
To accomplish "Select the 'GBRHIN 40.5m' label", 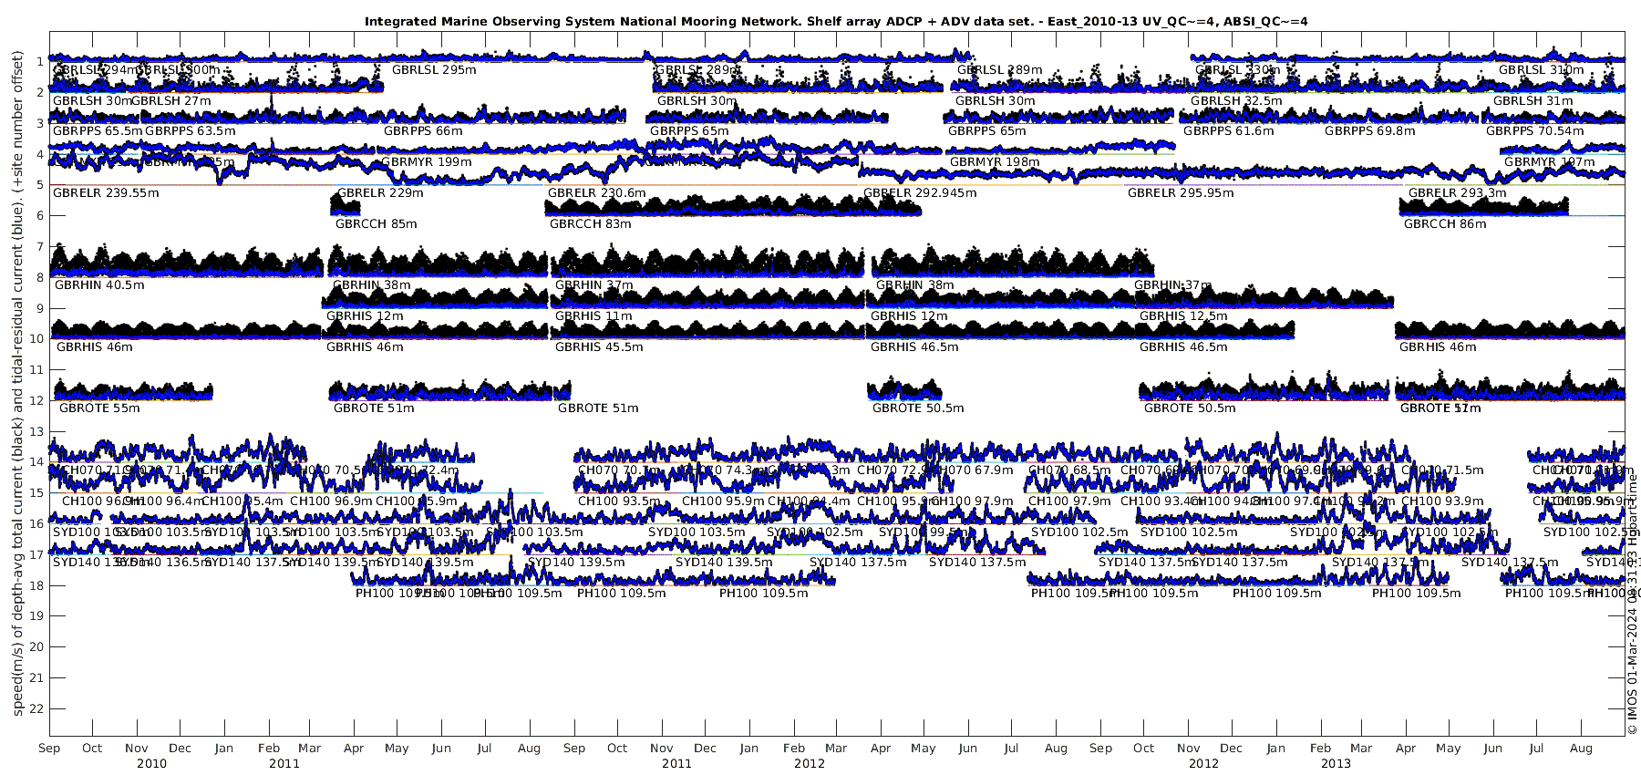I will (x=99, y=284).
